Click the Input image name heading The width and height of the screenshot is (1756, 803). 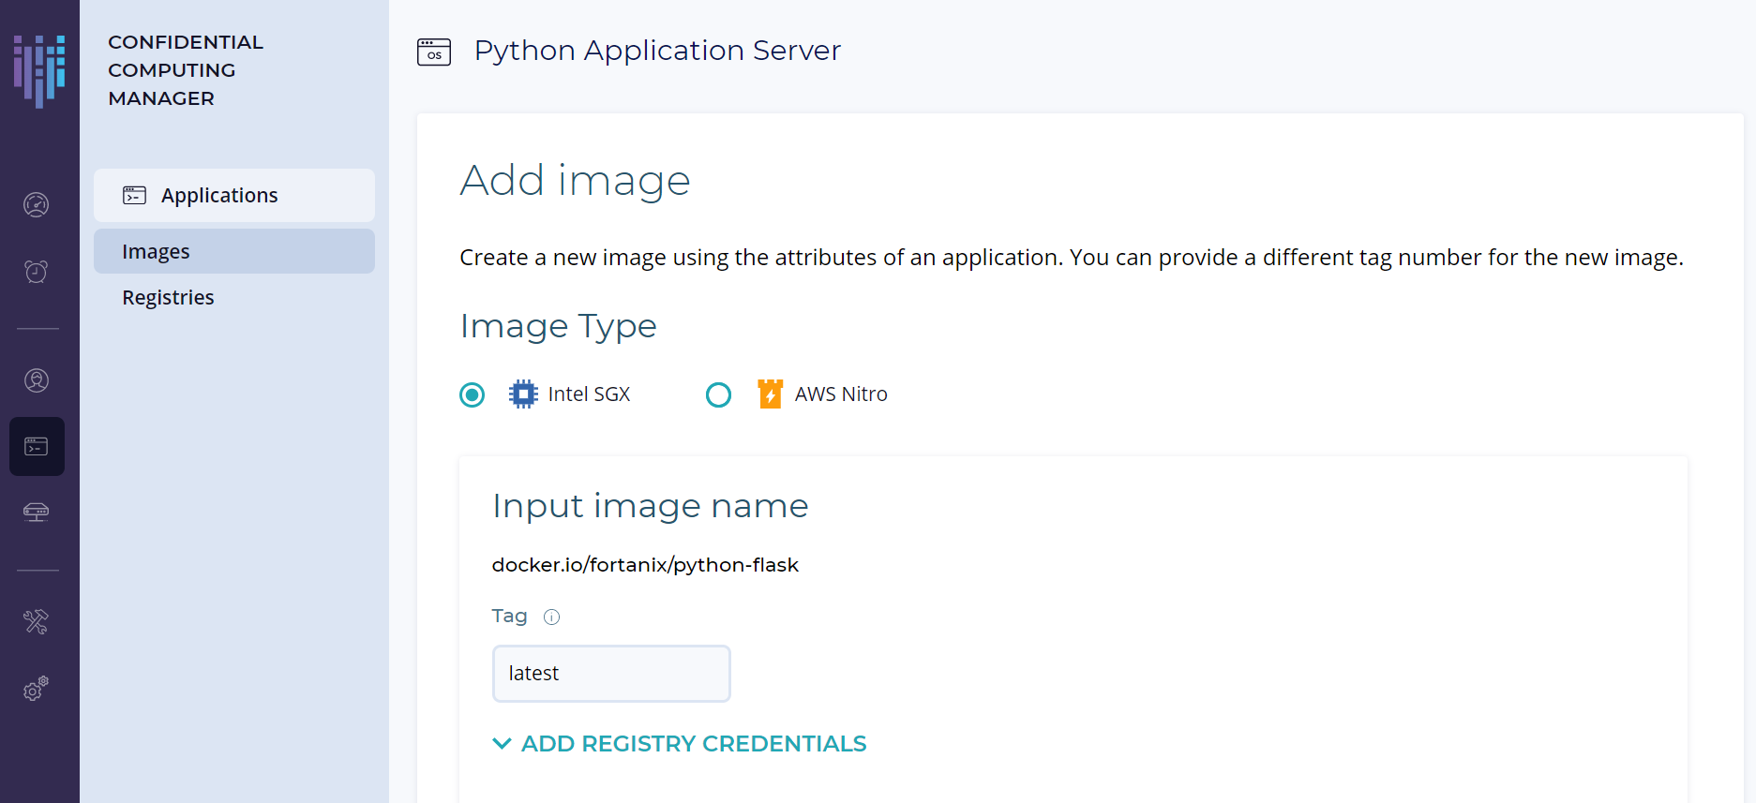tap(650, 506)
